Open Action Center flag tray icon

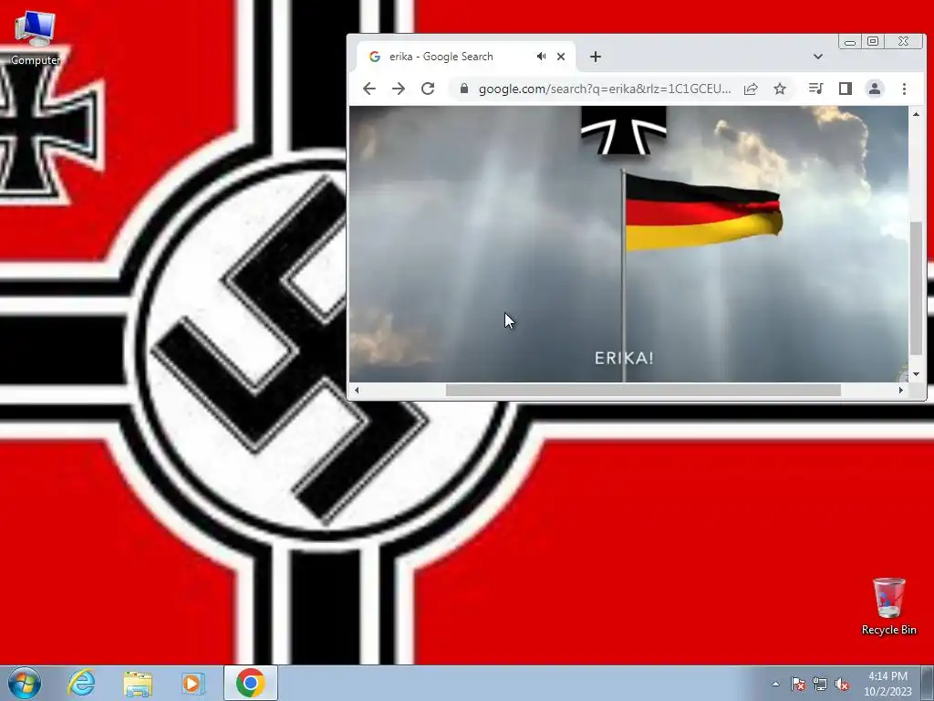[798, 684]
